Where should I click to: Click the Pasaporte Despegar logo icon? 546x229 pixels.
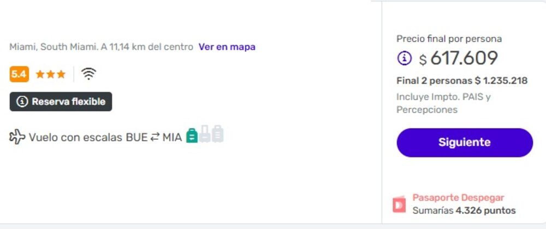[x=399, y=204]
